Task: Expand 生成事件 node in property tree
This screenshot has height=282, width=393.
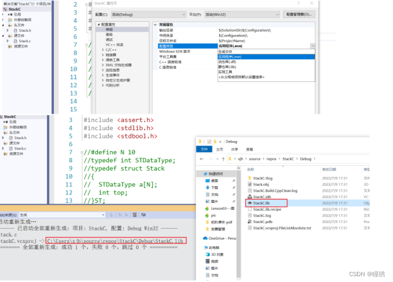Action: click(x=103, y=75)
